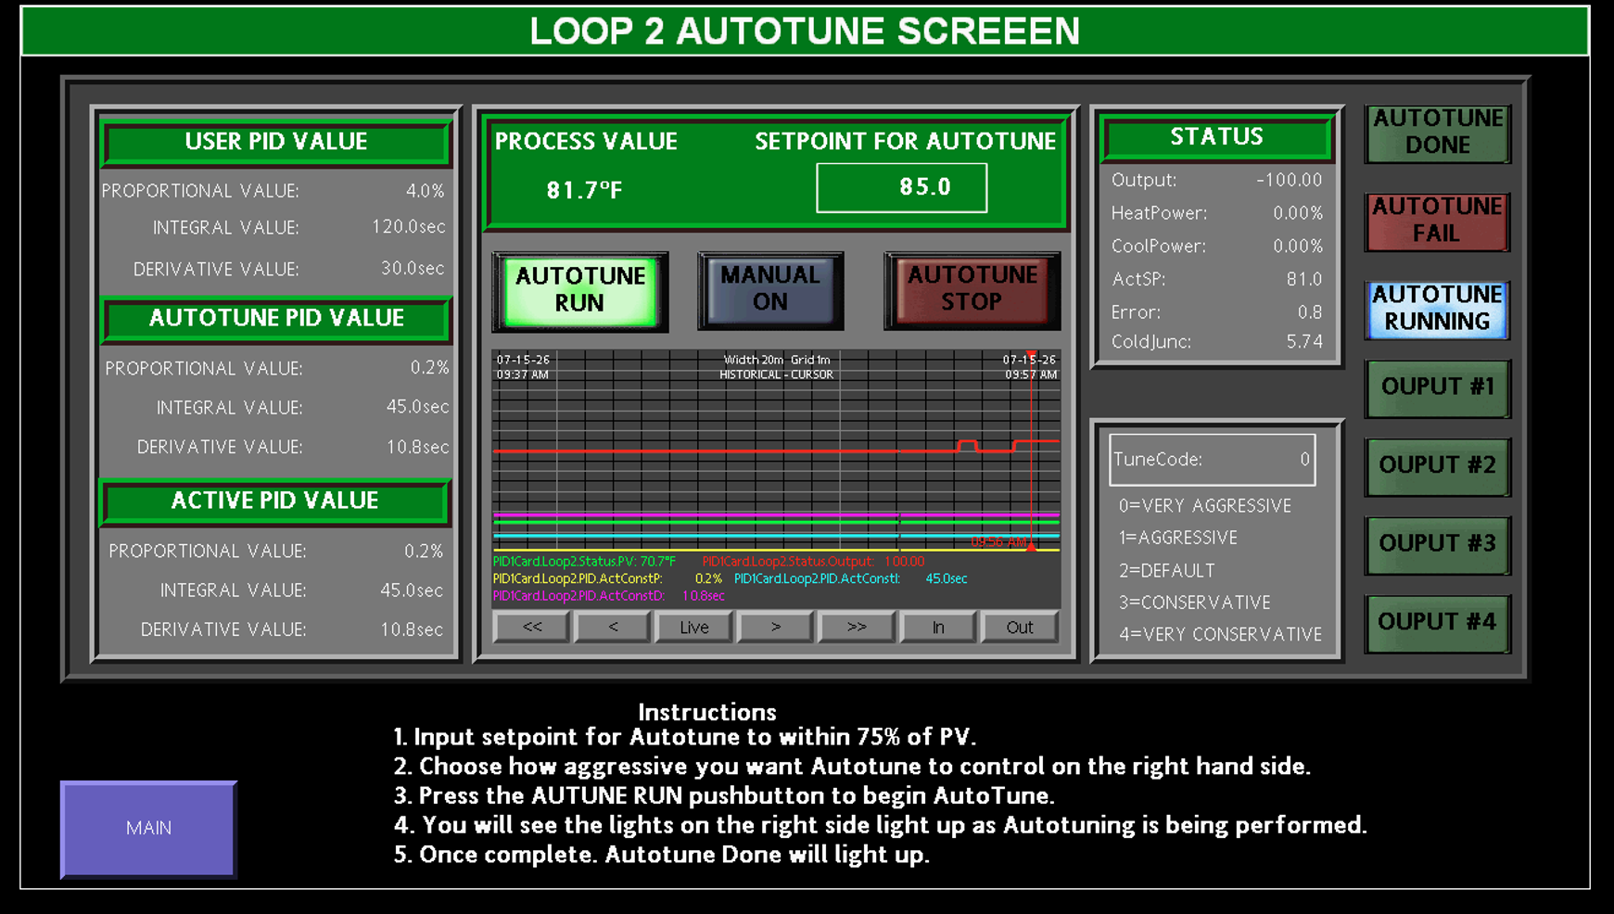Click the autotune PID proportional value 0.2%

click(429, 368)
